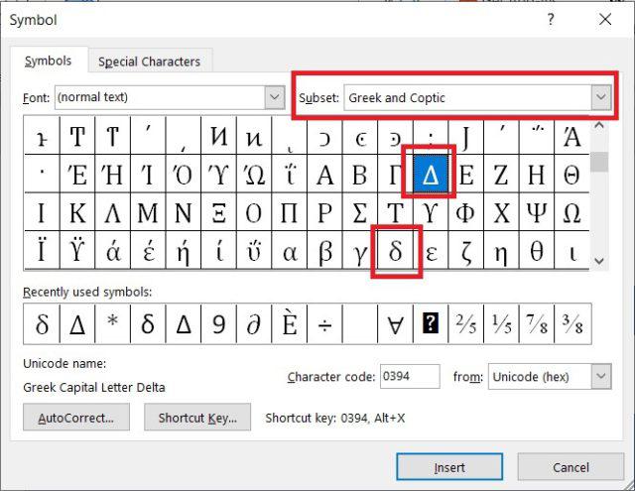Pick the small iota with dialytika and tonos ΐ
635x491 pixels.
click(x=289, y=175)
